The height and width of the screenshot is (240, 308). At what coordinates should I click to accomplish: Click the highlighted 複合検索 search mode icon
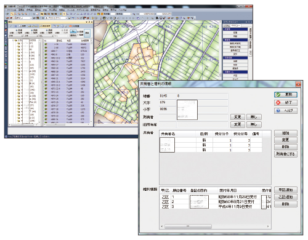tap(45, 26)
